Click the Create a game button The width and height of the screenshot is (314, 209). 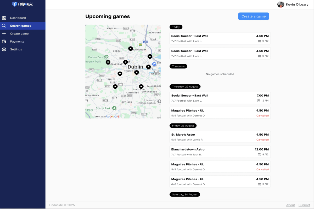(x=254, y=16)
